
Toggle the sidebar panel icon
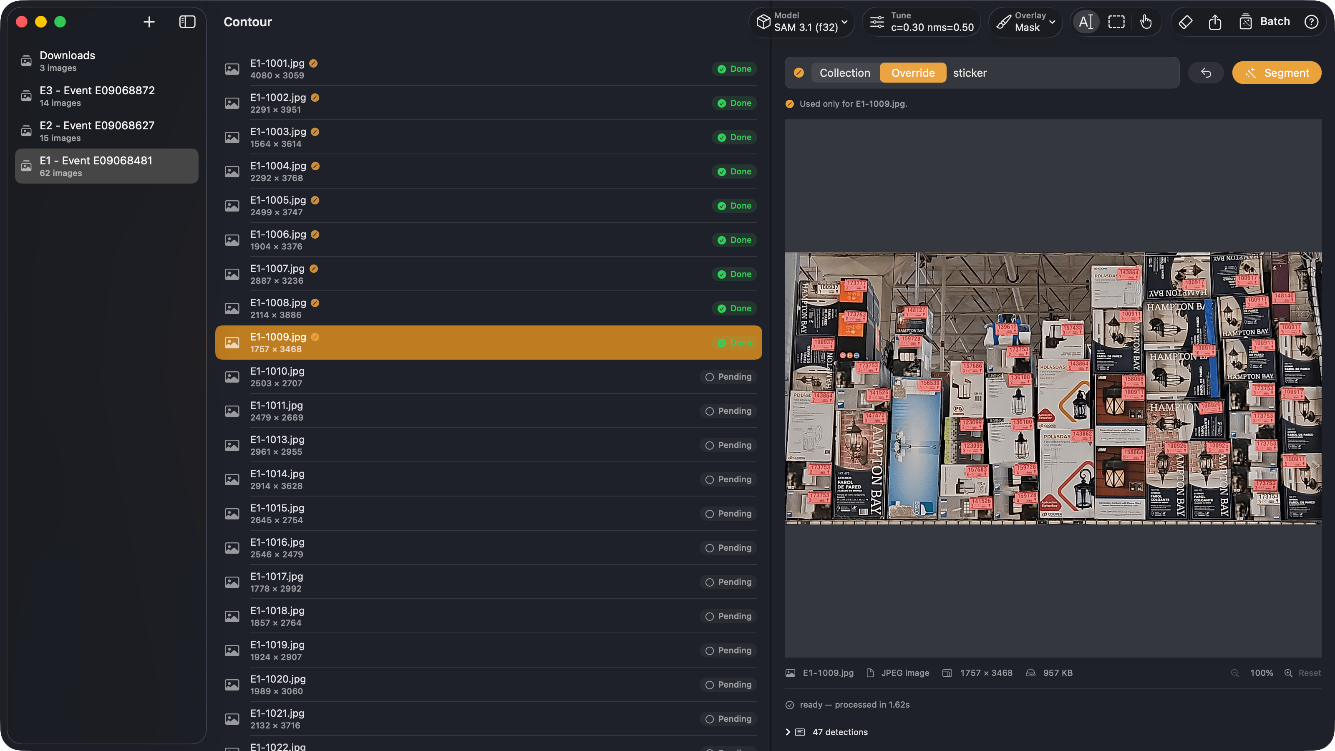tap(187, 22)
